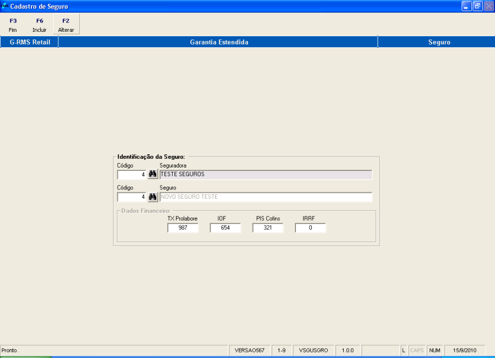Click the Pronto status text
This screenshot has height=358, width=495.
point(10,350)
